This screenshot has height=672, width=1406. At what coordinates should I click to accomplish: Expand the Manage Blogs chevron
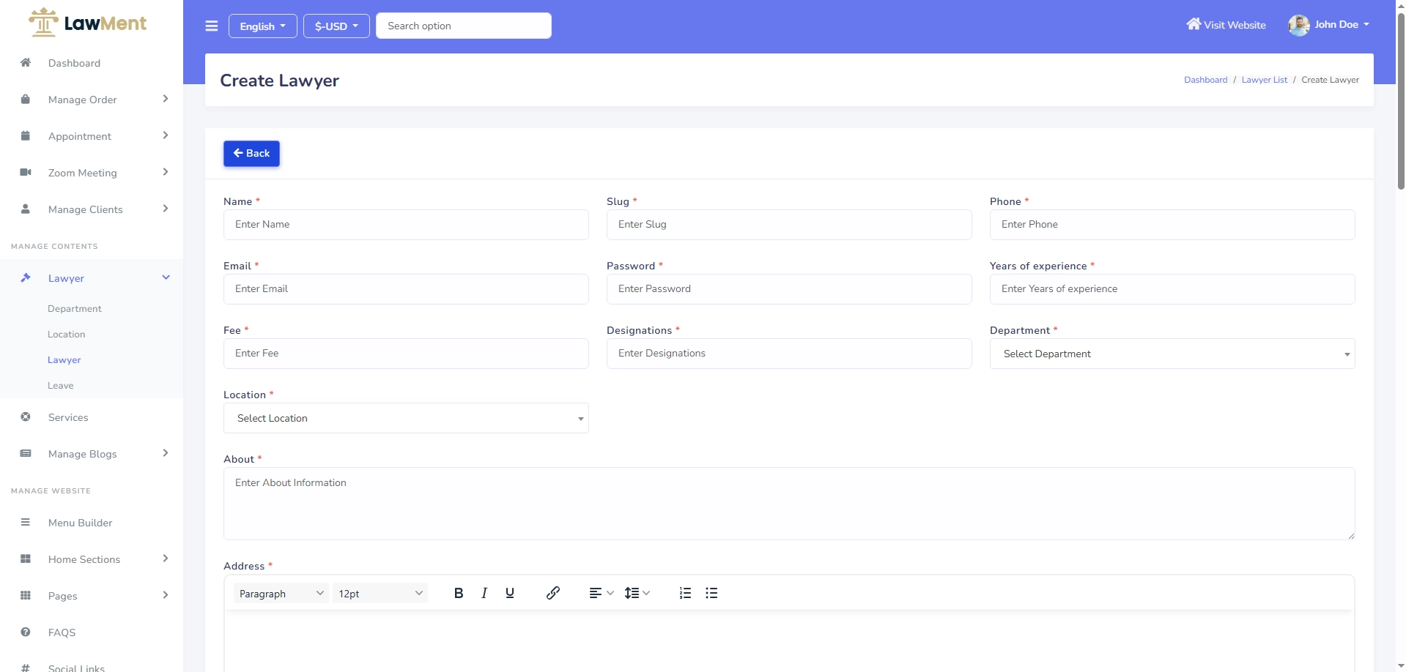tap(166, 453)
